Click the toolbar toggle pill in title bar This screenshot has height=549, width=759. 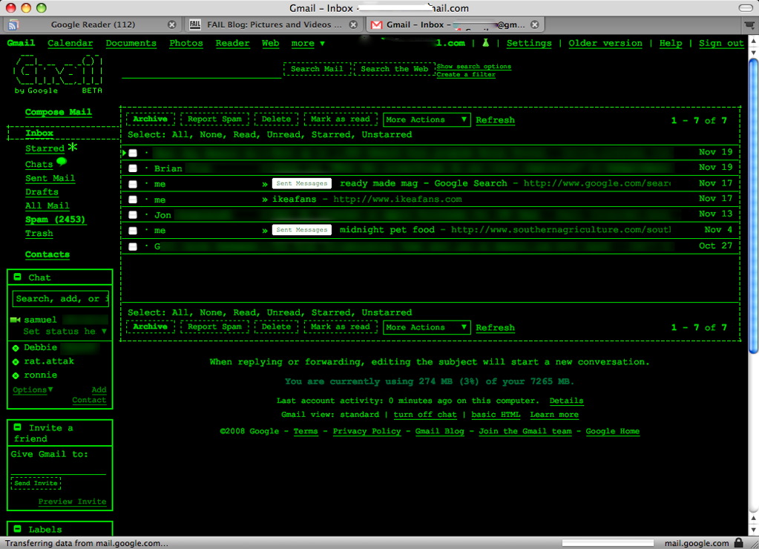point(746,7)
